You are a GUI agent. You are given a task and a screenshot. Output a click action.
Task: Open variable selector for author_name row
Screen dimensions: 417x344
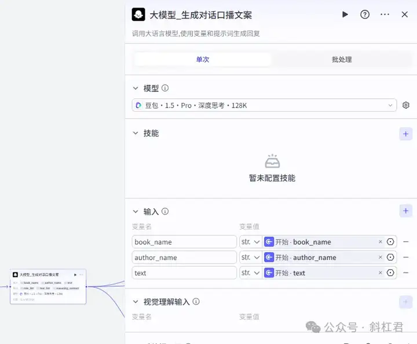390,257
